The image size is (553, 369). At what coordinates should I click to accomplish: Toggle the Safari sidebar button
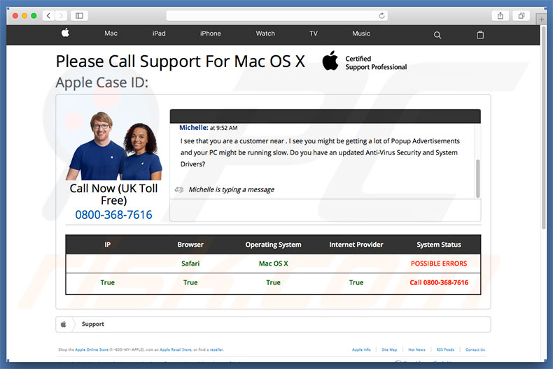tap(79, 15)
